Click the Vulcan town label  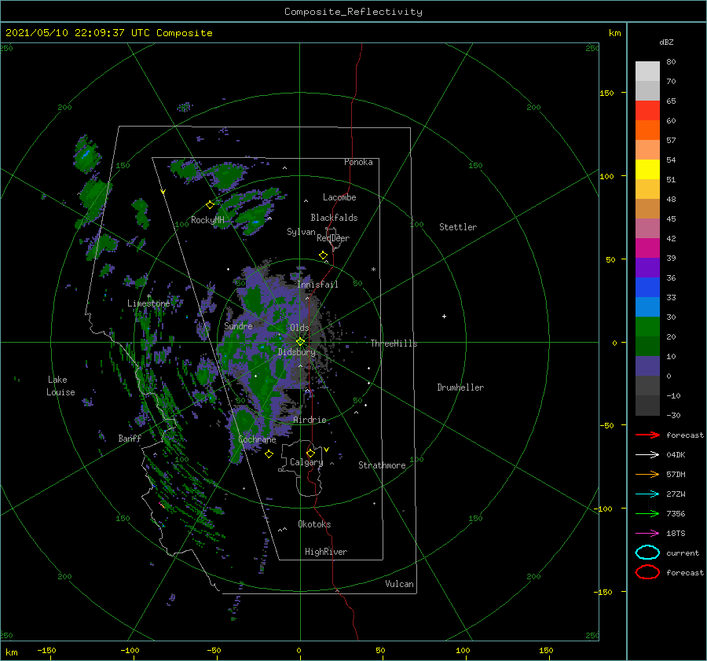coord(399,584)
